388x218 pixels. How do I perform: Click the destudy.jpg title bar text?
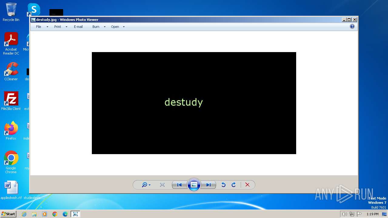click(67, 20)
